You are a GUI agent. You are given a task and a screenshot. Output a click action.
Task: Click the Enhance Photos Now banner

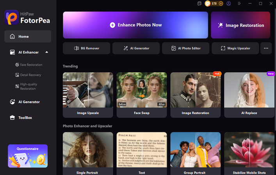[135, 25]
